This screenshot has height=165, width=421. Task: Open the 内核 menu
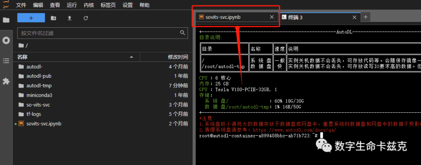[x=88, y=5]
